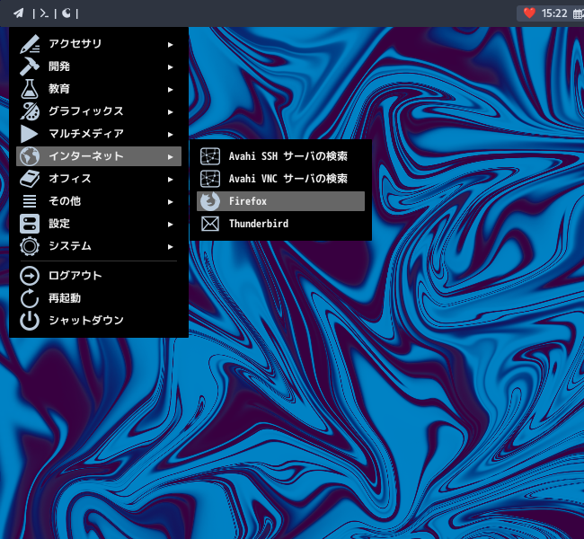Image resolution: width=584 pixels, height=539 pixels.
Task: Click the ログアウト arrow circle icon
Action: (30, 276)
